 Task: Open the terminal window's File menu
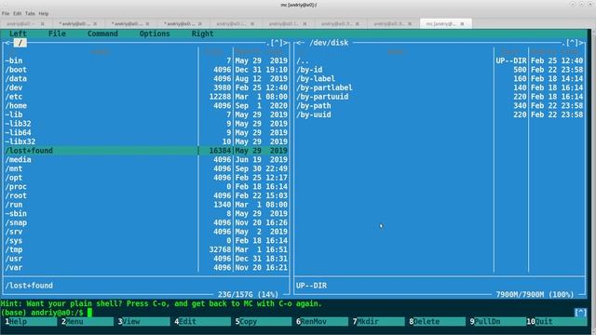pyautogui.click(x=6, y=13)
